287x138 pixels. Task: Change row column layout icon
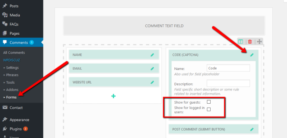pos(240,42)
